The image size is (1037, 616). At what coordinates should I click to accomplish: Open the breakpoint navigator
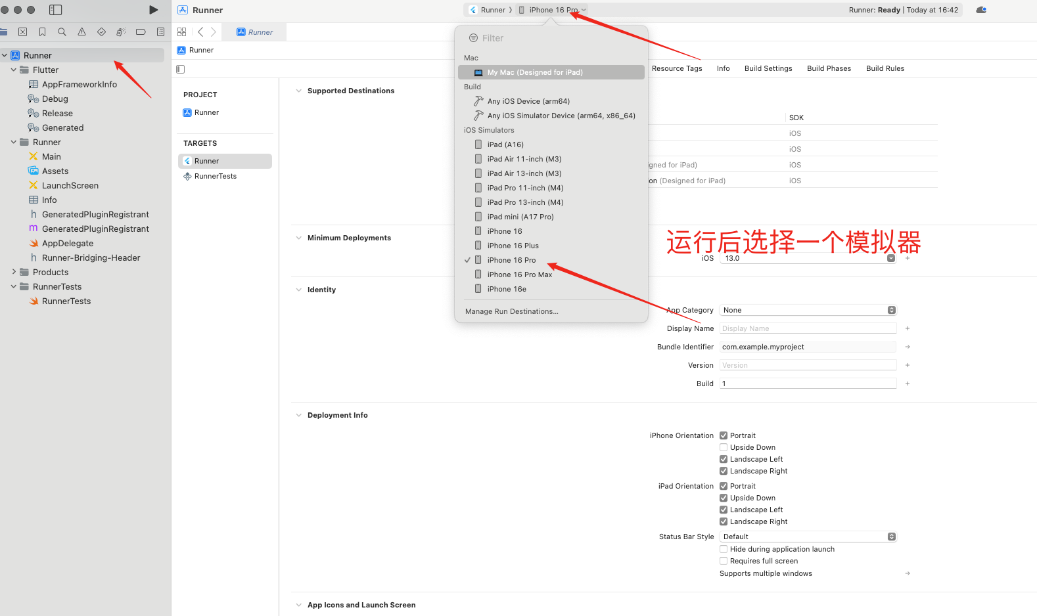click(x=141, y=32)
